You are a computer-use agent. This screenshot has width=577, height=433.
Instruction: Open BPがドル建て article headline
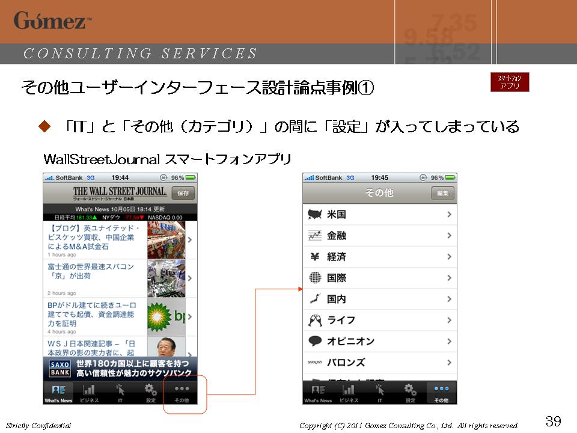pos(91,314)
